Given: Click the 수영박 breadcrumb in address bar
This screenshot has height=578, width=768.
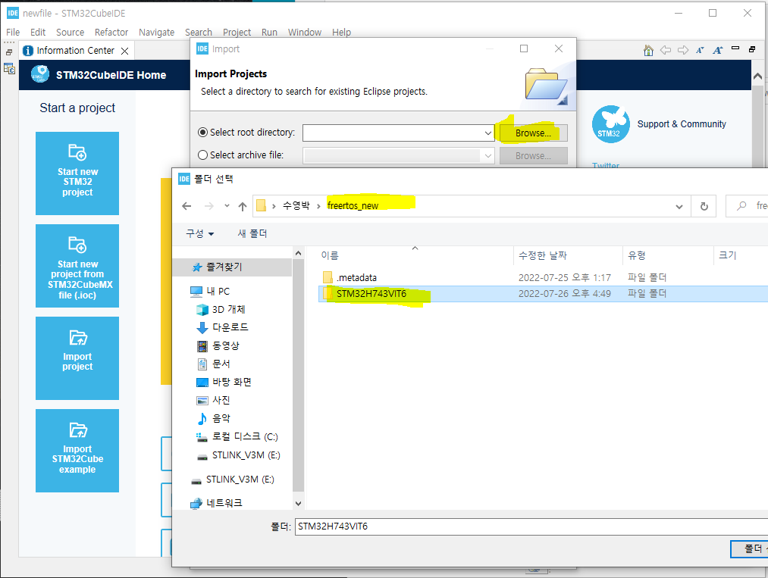Looking at the screenshot, I should click(x=296, y=206).
